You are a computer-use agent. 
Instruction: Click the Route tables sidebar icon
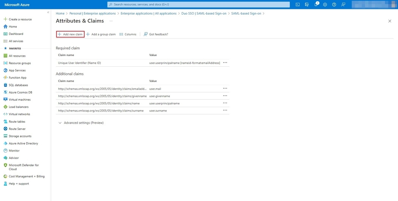click(5, 121)
